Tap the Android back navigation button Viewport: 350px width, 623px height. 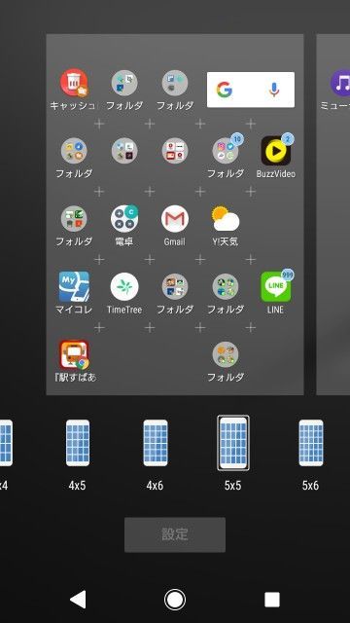78,600
